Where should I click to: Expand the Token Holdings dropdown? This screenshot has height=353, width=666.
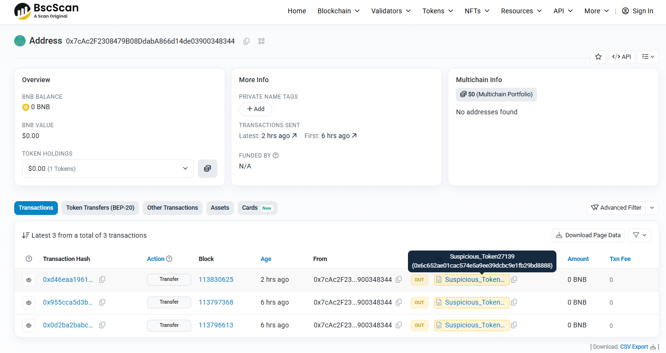click(x=108, y=168)
